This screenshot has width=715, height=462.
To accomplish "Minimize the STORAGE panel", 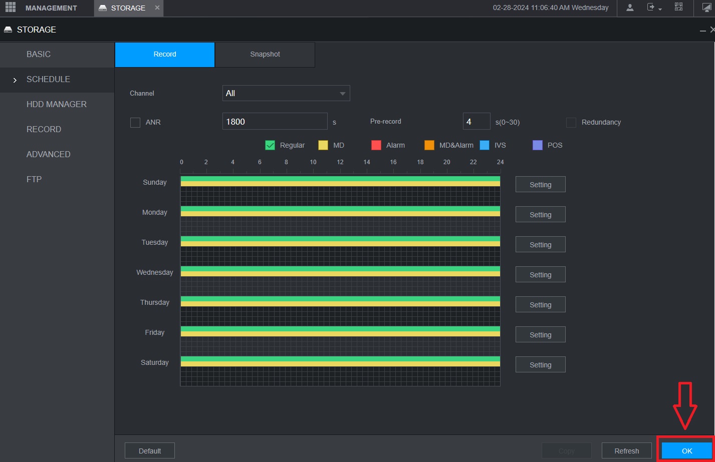I will [702, 31].
